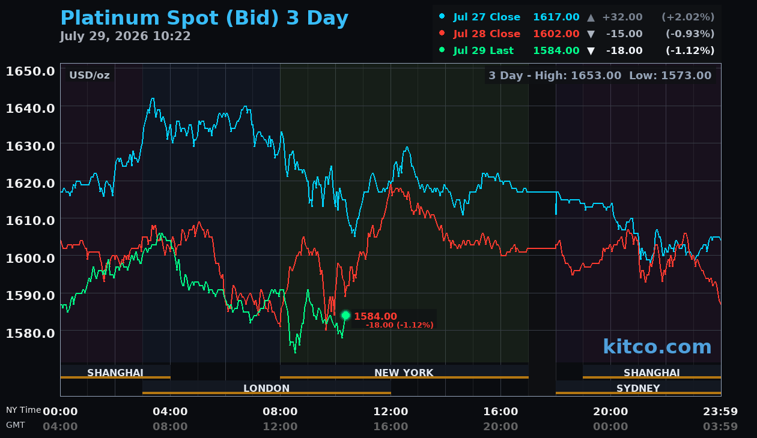Image resolution: width=757 pixels, height=438 pixels.
Task: Click the Jul 28 Close label
Action: pos(487,34)
